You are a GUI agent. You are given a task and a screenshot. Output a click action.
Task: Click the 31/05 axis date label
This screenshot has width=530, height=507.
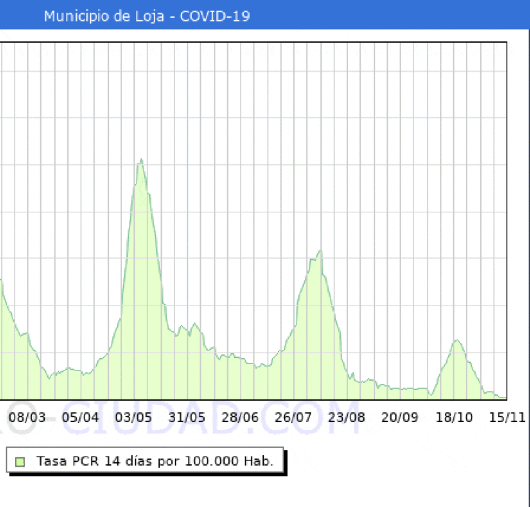click(x=187, y=417)
